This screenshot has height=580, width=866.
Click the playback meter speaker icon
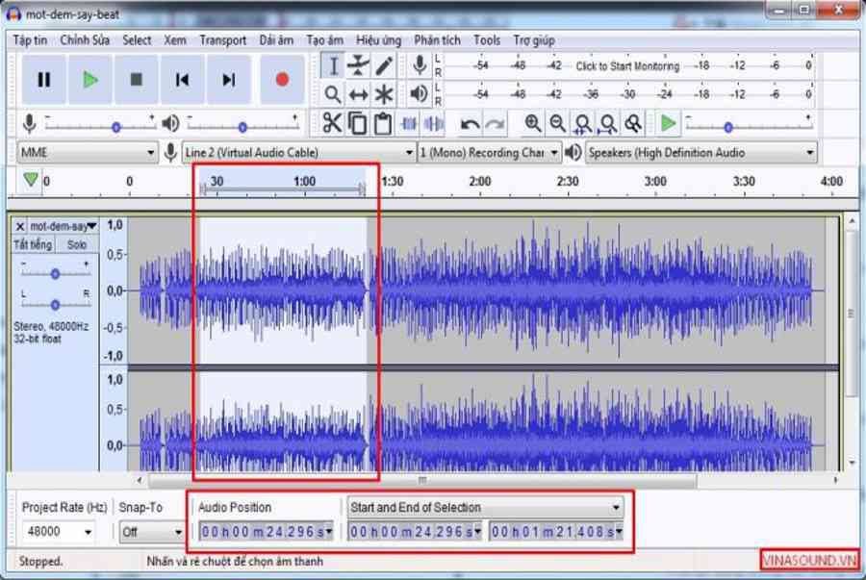click(x=420, y=94)
